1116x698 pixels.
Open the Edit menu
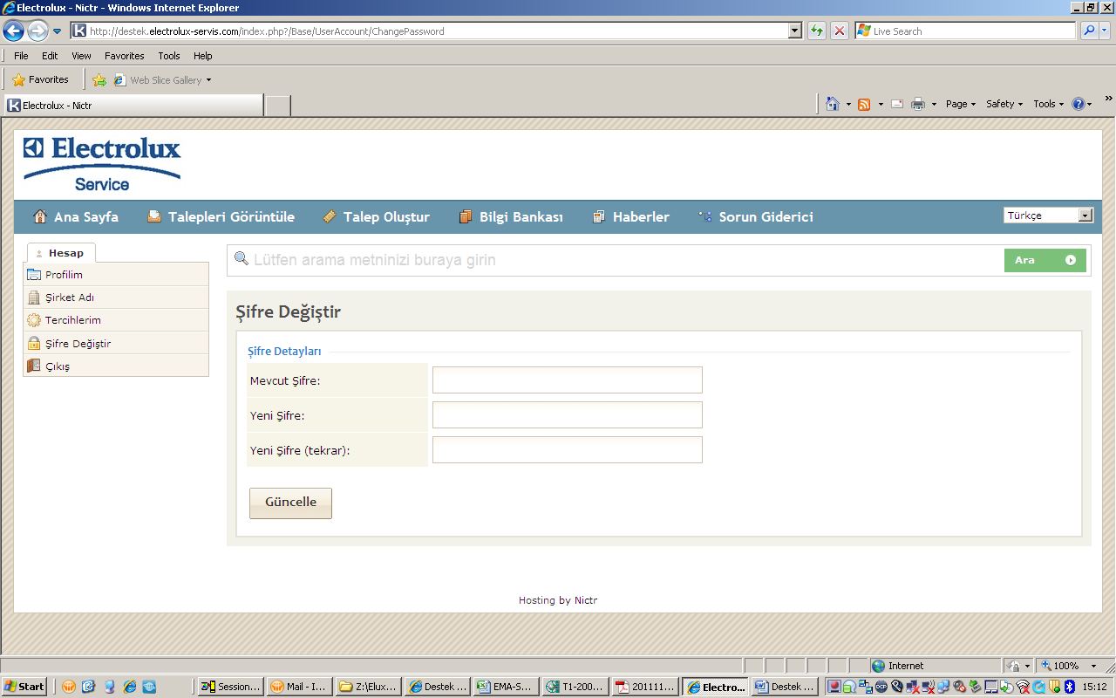point(50,56)
